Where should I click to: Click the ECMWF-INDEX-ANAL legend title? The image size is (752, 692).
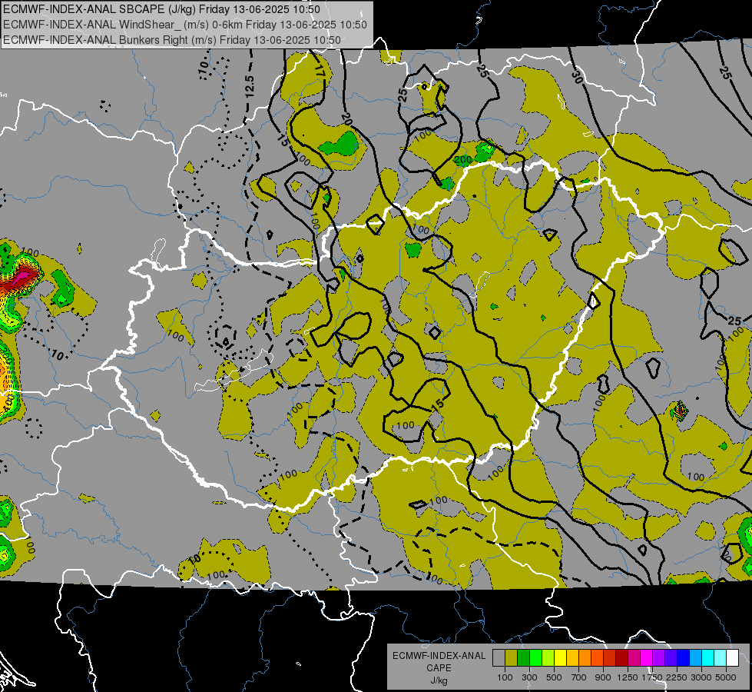[x=439, y=656]
